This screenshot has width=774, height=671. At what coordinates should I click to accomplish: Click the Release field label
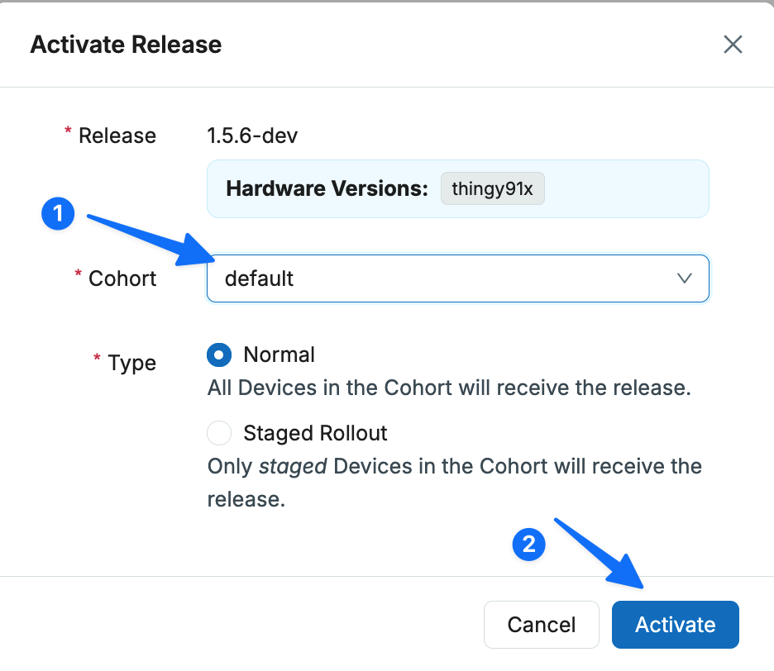click(117, 136)
